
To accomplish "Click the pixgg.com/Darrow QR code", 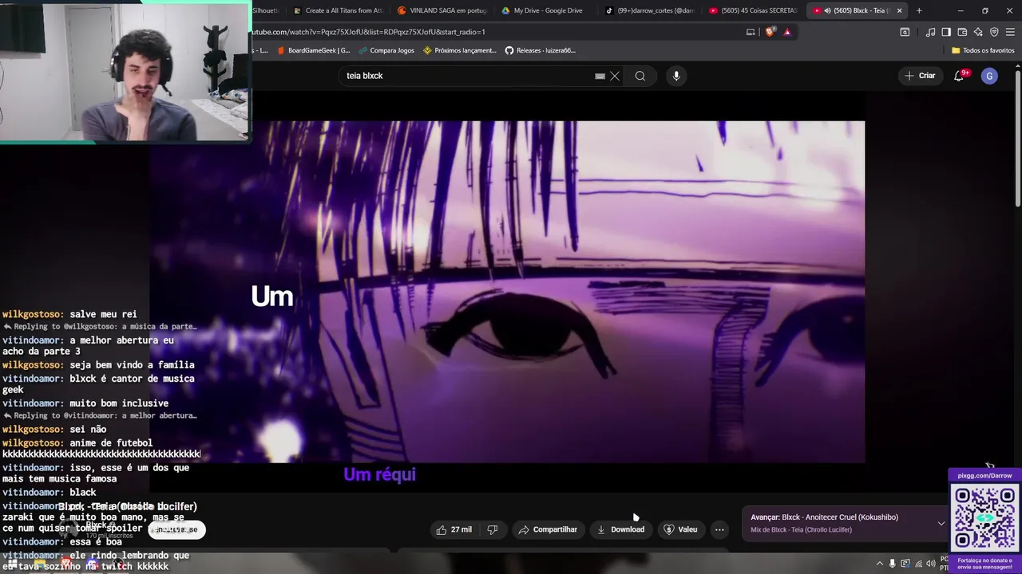I will [984, 517].
